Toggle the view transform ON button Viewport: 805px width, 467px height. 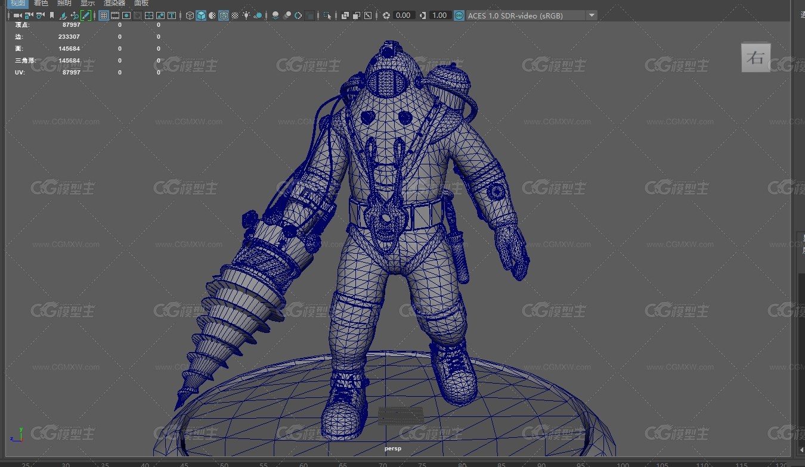[459, 15]
